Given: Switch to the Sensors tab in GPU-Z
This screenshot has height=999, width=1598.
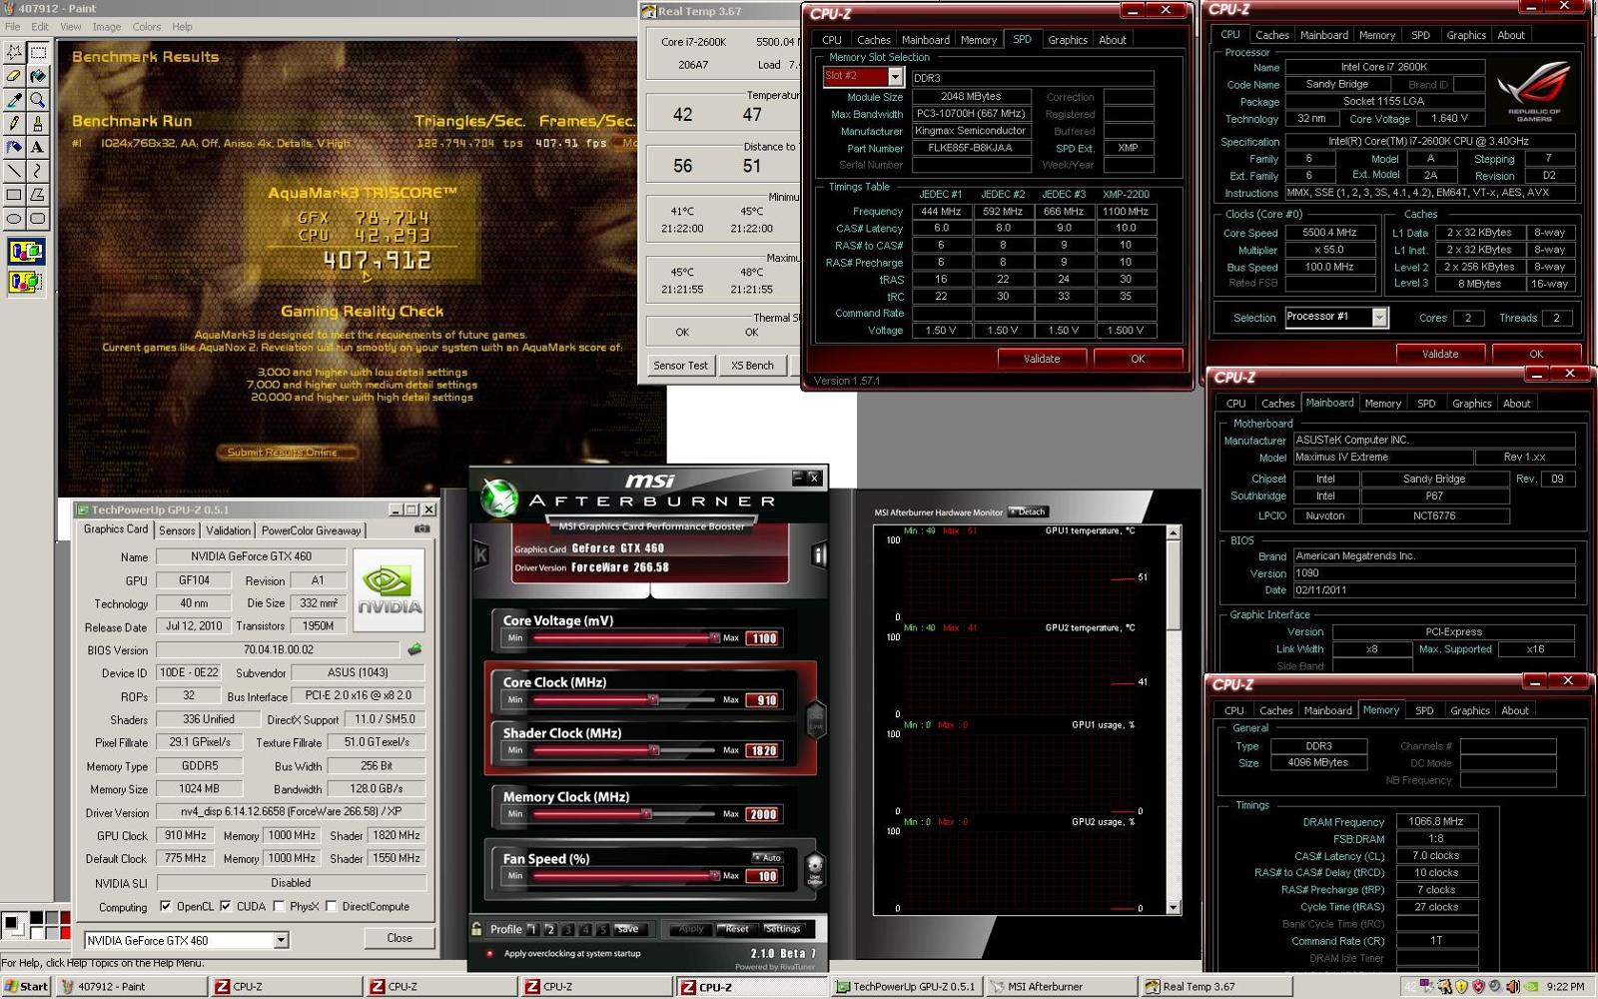Looking at the screenshot, I should click(177, 530).
